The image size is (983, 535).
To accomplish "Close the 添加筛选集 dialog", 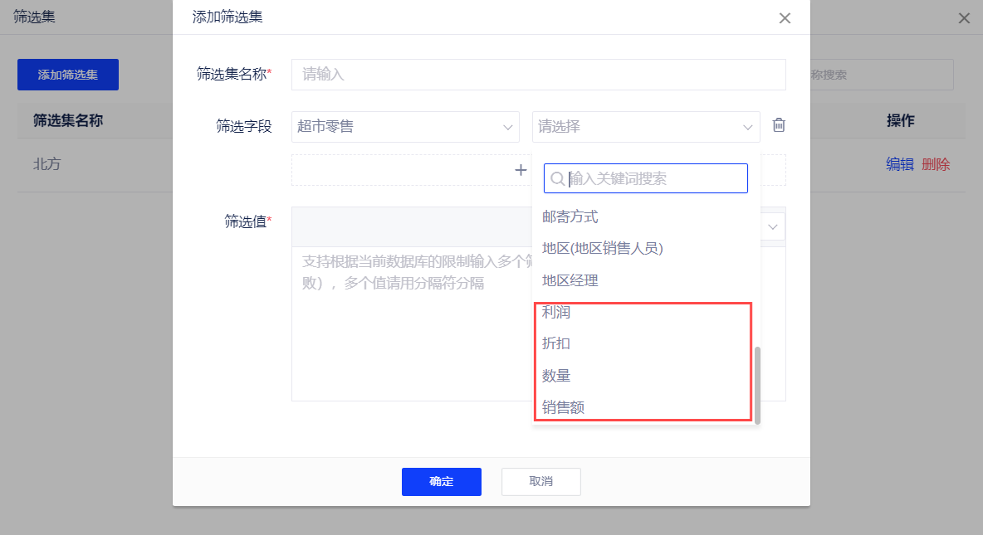I will pos(785,18).
